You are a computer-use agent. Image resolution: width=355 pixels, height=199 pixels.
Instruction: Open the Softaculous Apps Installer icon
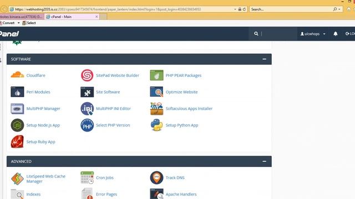[x=156, y=108]
